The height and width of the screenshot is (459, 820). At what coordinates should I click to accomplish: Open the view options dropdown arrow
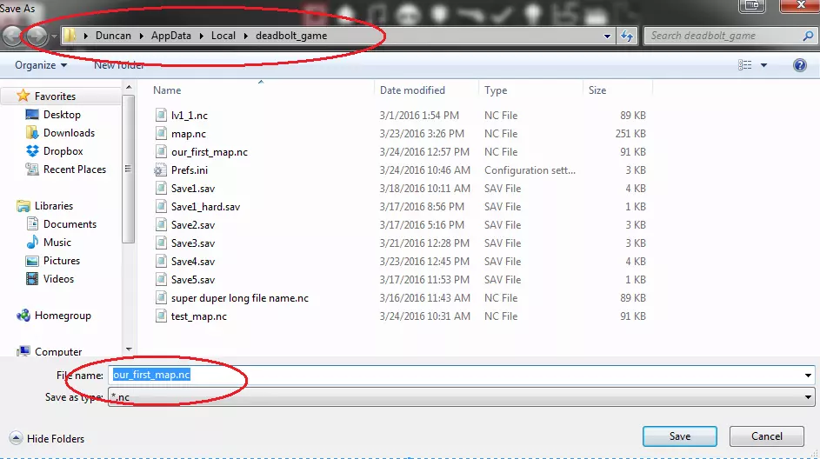763,65
